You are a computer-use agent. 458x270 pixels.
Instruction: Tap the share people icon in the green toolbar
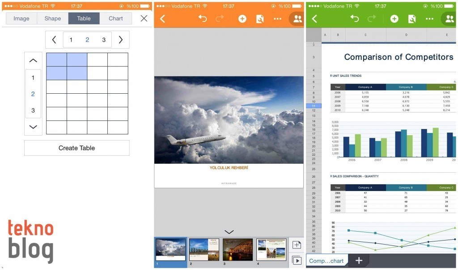(449, 19)
